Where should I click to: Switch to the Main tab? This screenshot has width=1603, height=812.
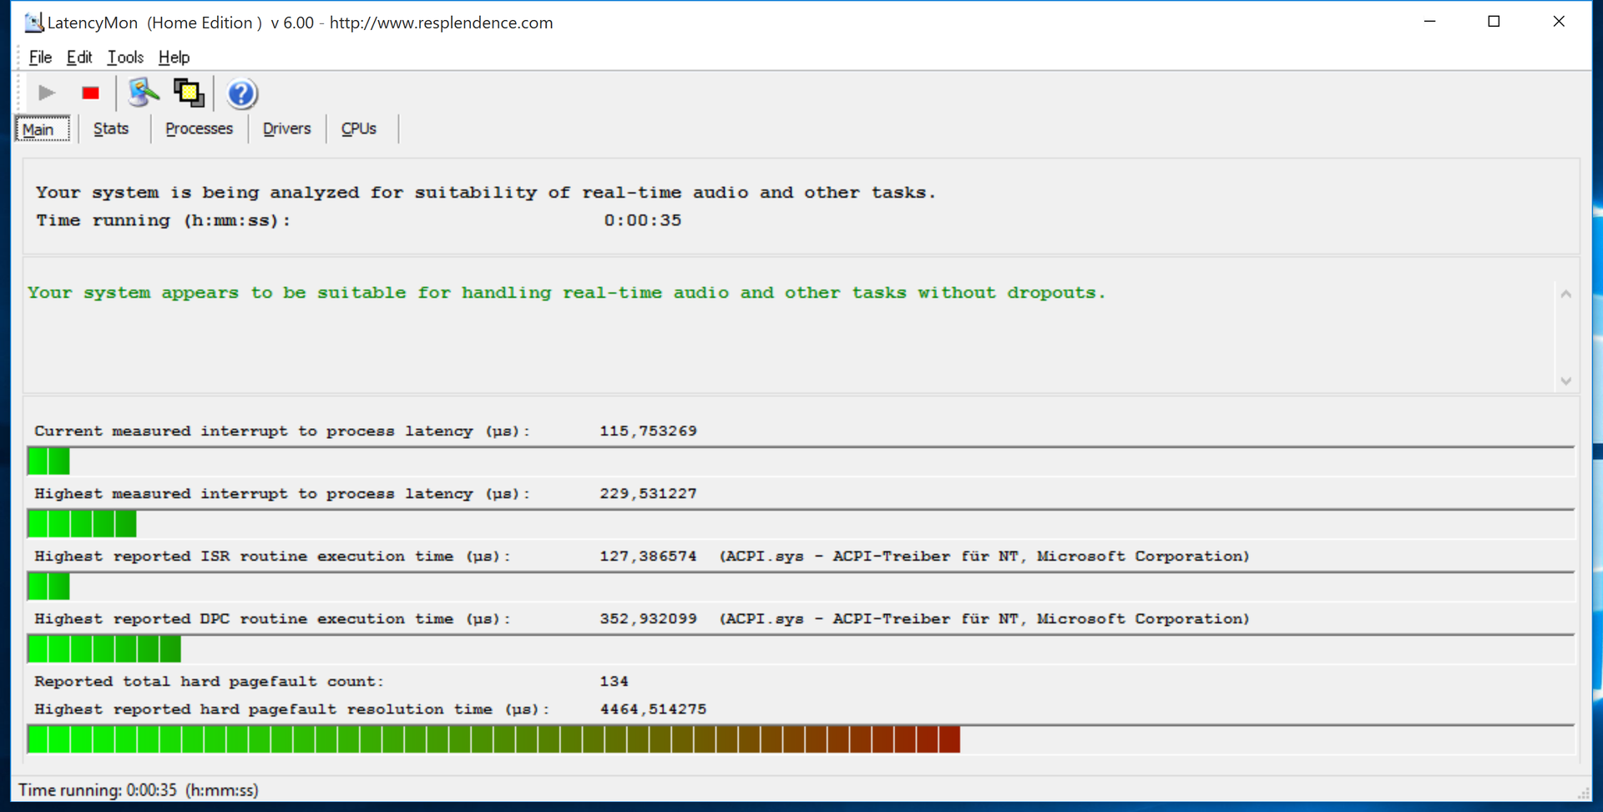coord(43,129)
